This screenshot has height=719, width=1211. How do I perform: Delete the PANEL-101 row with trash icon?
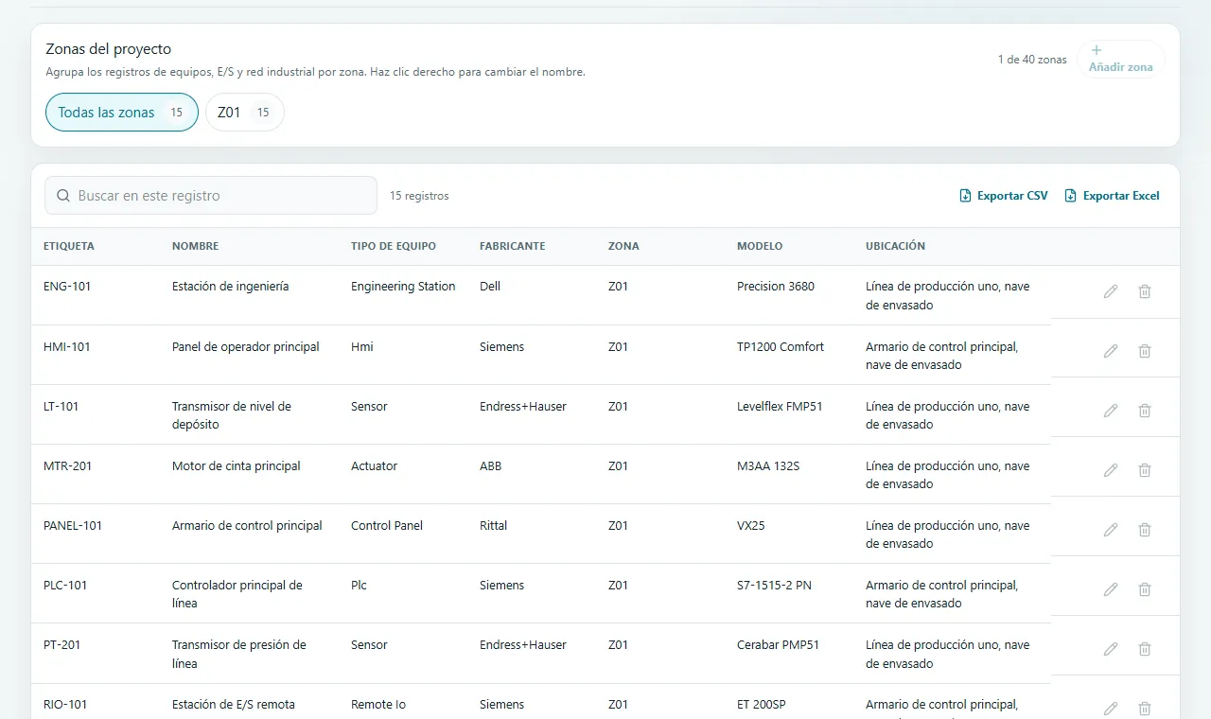(1145, 530)
